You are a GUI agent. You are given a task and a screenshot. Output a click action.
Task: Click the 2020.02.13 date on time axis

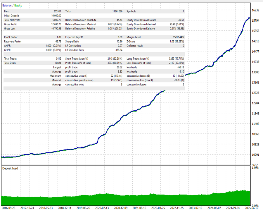point(102,208)
